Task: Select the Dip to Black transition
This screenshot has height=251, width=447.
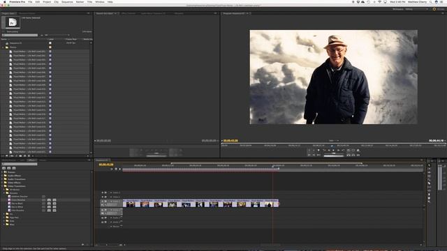Action: (x=17, y=204)
